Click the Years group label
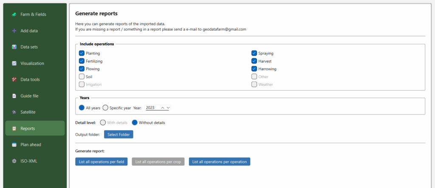435x188 pixels. (85, 98)
